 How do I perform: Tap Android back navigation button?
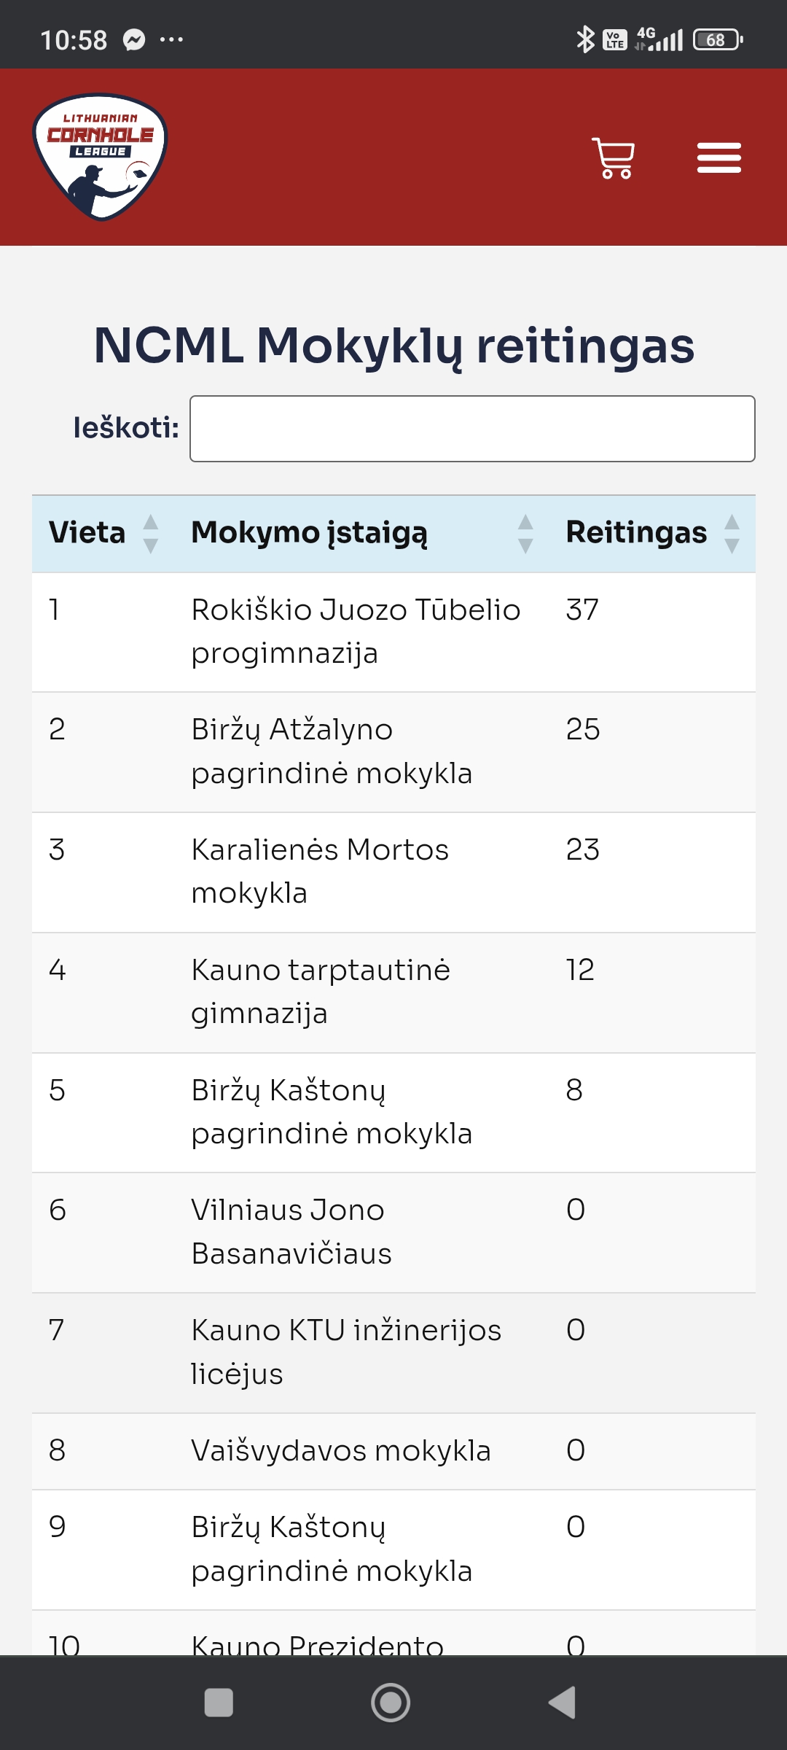click(x=563, y=1703)
